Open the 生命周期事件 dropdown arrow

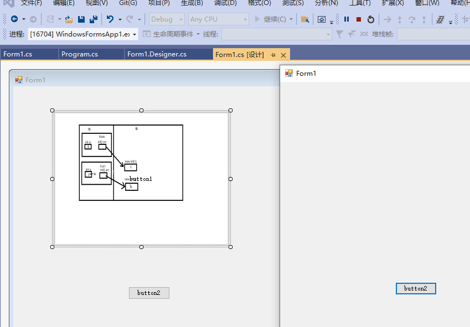coord(198,34)
